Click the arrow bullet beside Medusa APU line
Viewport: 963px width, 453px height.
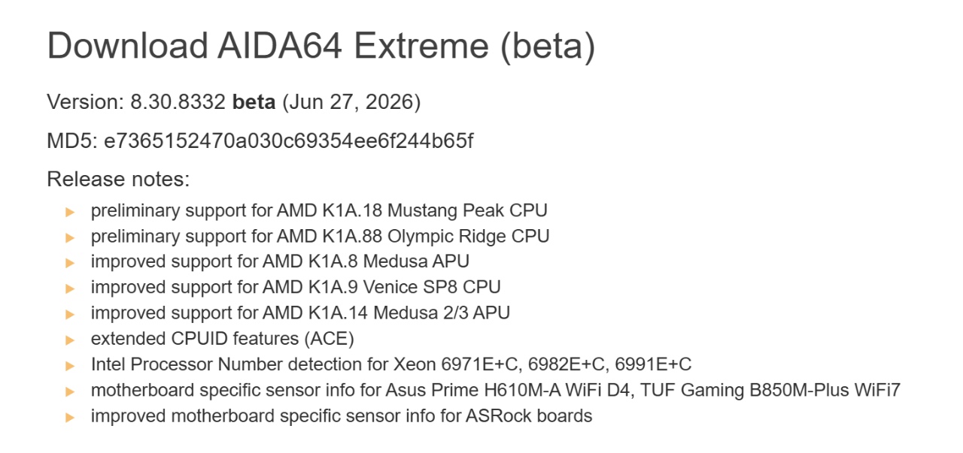click(x=71, y=264)
